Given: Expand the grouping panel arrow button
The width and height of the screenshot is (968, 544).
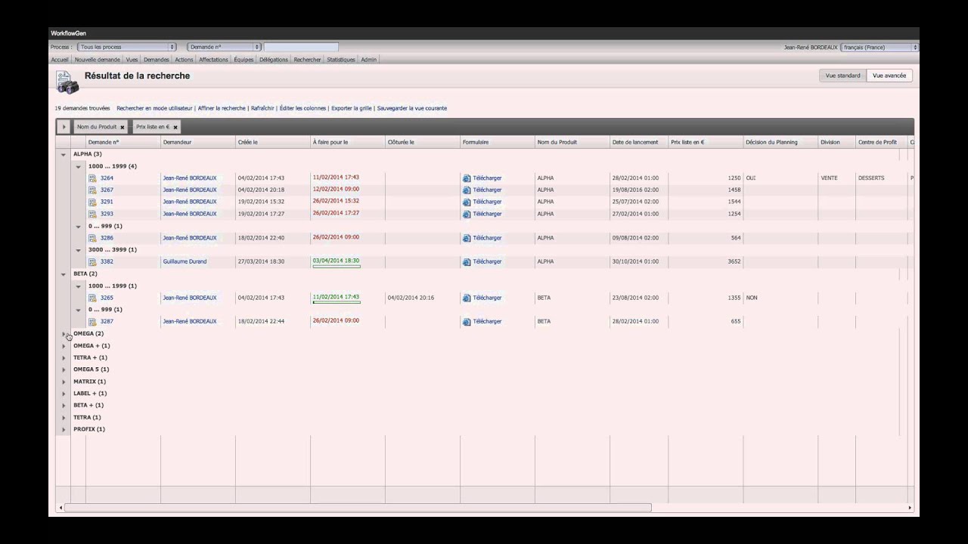Looking at the screenshot, I should tap(64, 127).
